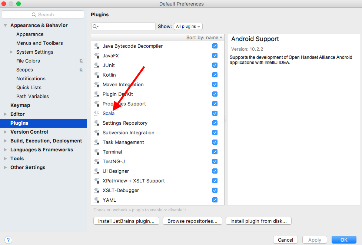Select Appearance in the settings tree

(x=30, y=34)
